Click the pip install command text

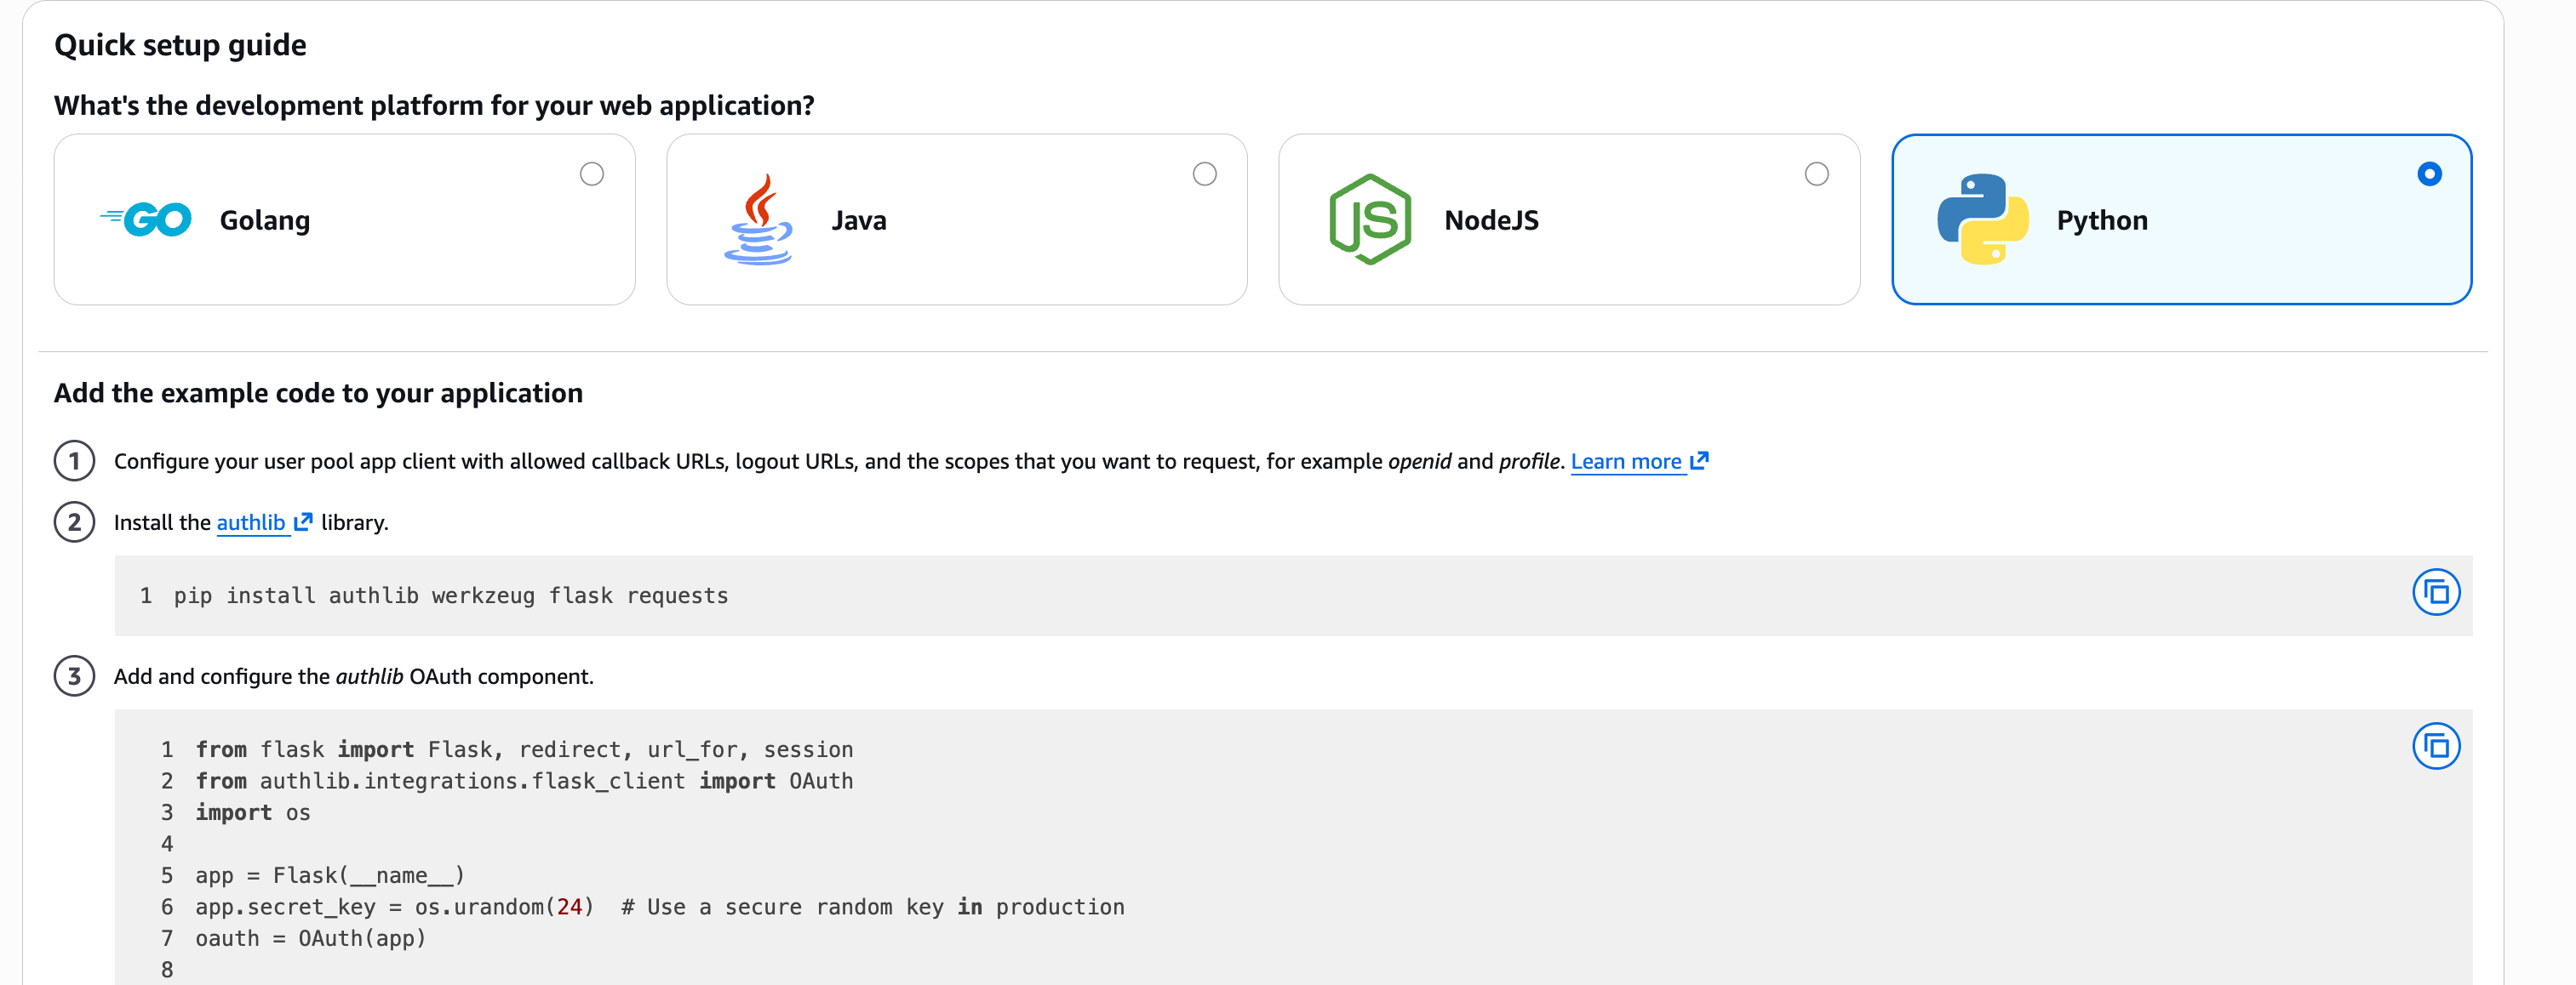[x=450, y=596]
